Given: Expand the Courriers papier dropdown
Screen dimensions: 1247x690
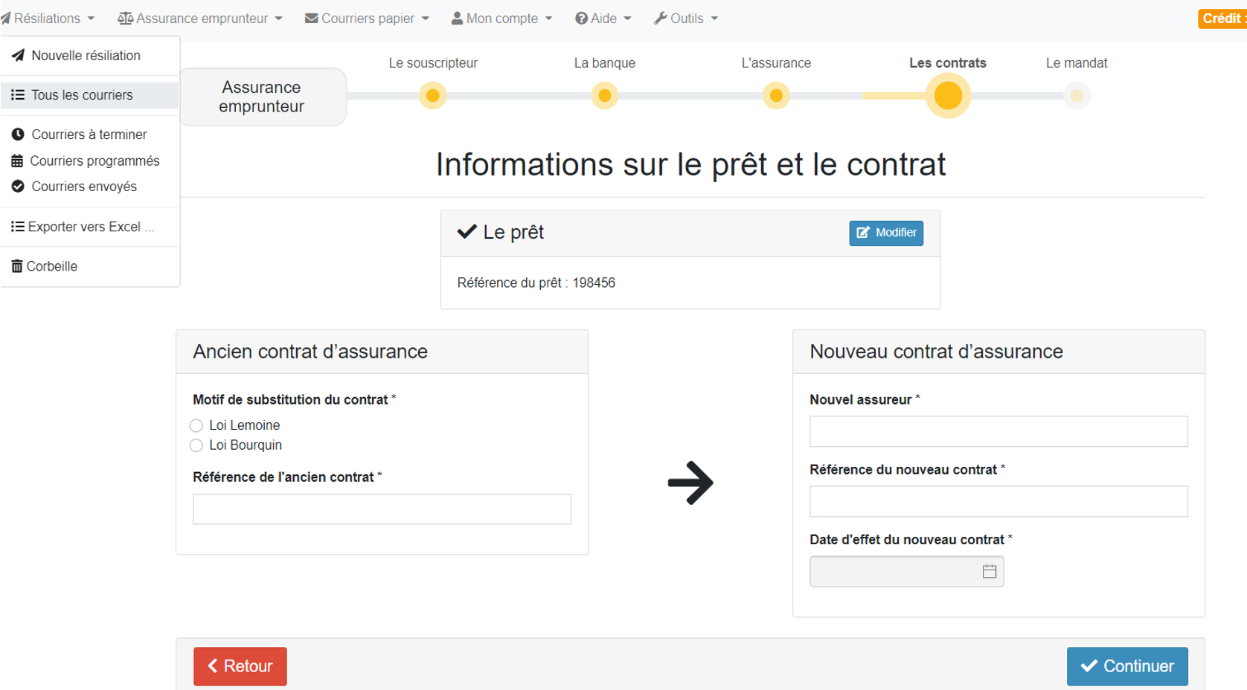Looking at the screenshot, I should tap(368, 19).
